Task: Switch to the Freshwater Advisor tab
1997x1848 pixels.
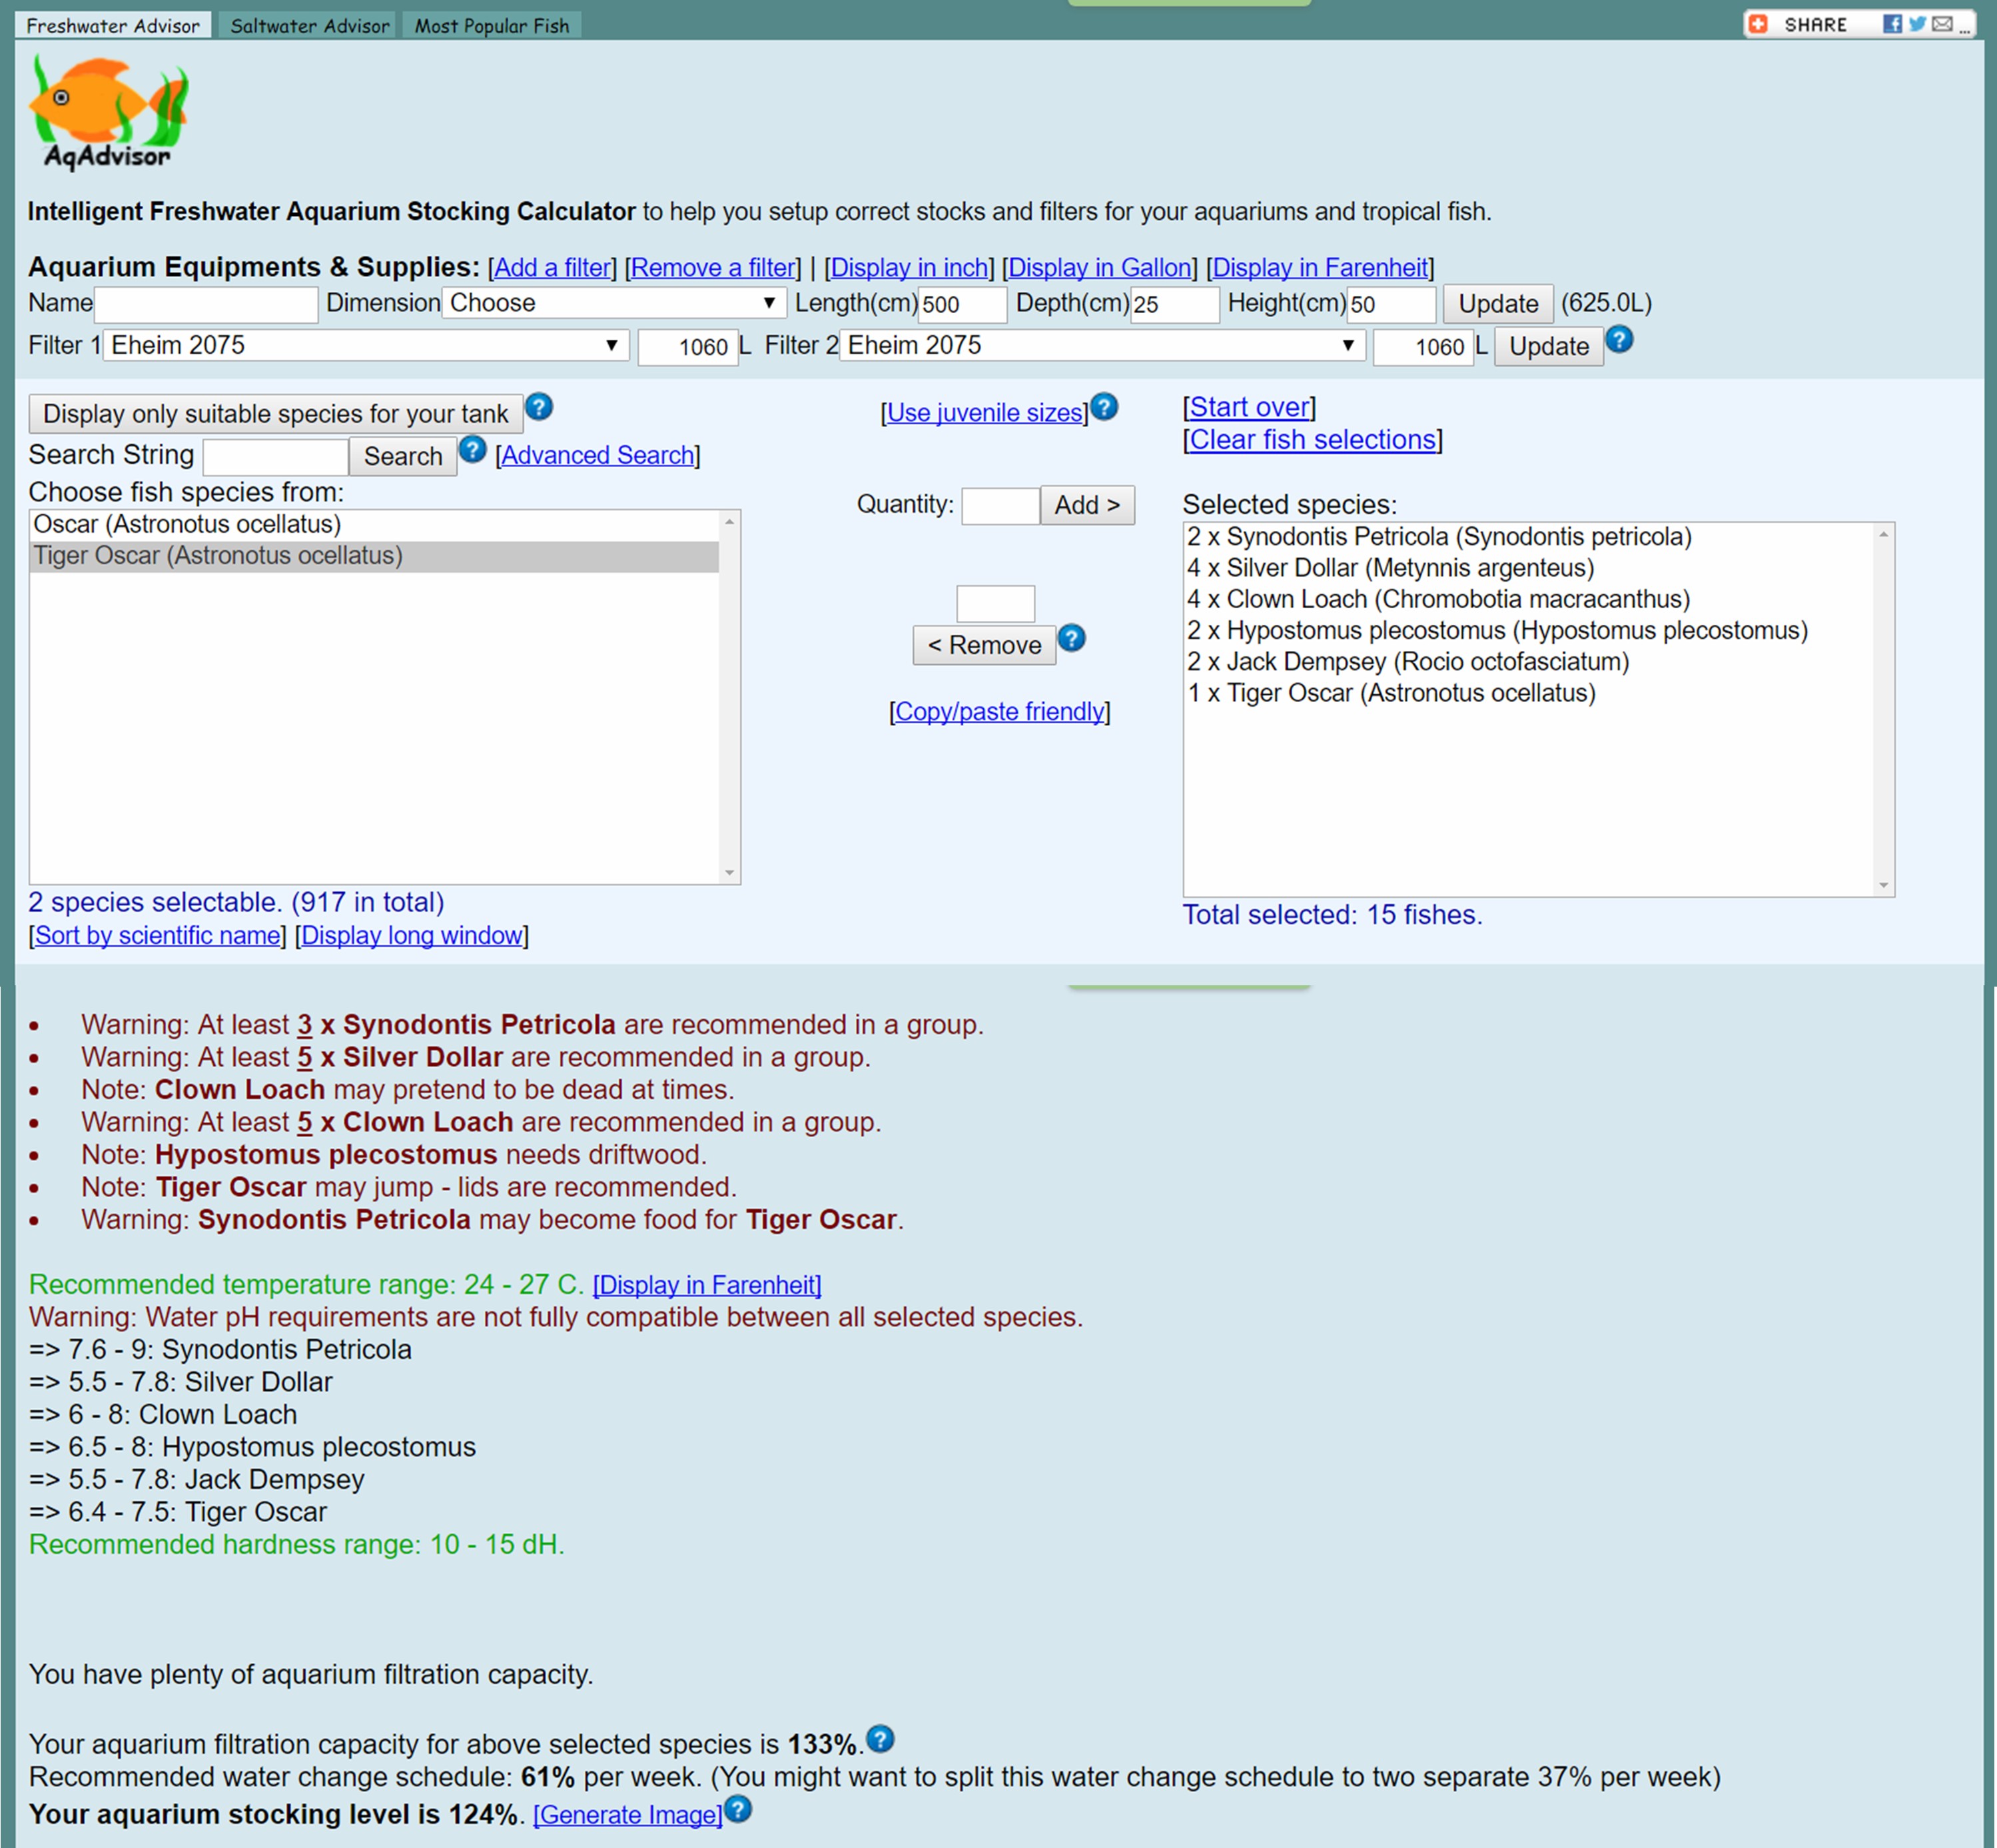Action: (x=113, y=26)
